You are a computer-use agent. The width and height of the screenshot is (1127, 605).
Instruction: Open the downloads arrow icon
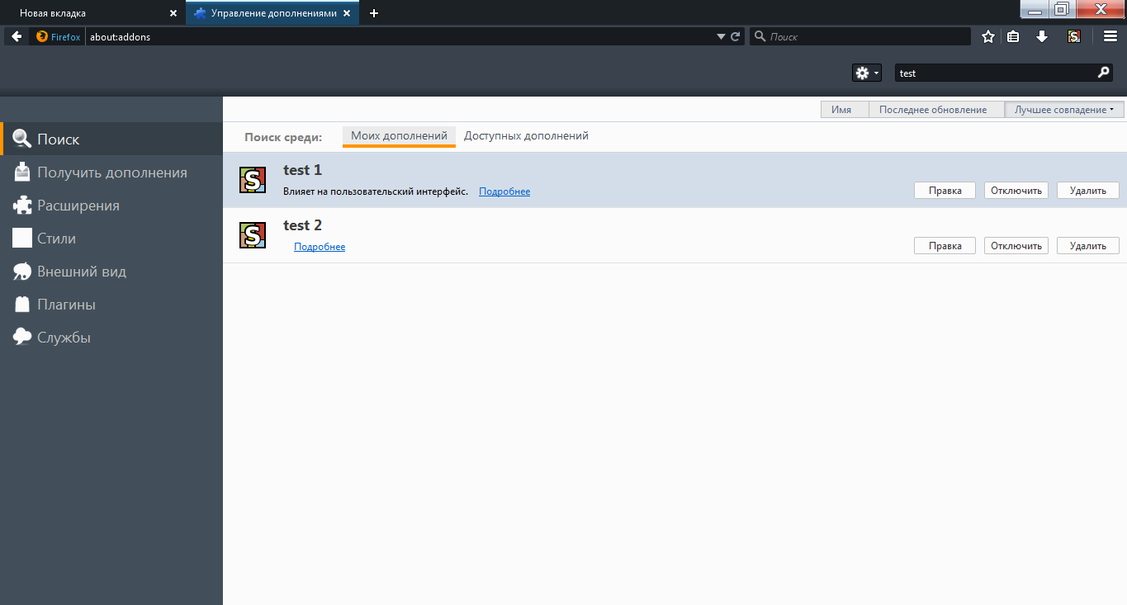tap(1042, 36)
